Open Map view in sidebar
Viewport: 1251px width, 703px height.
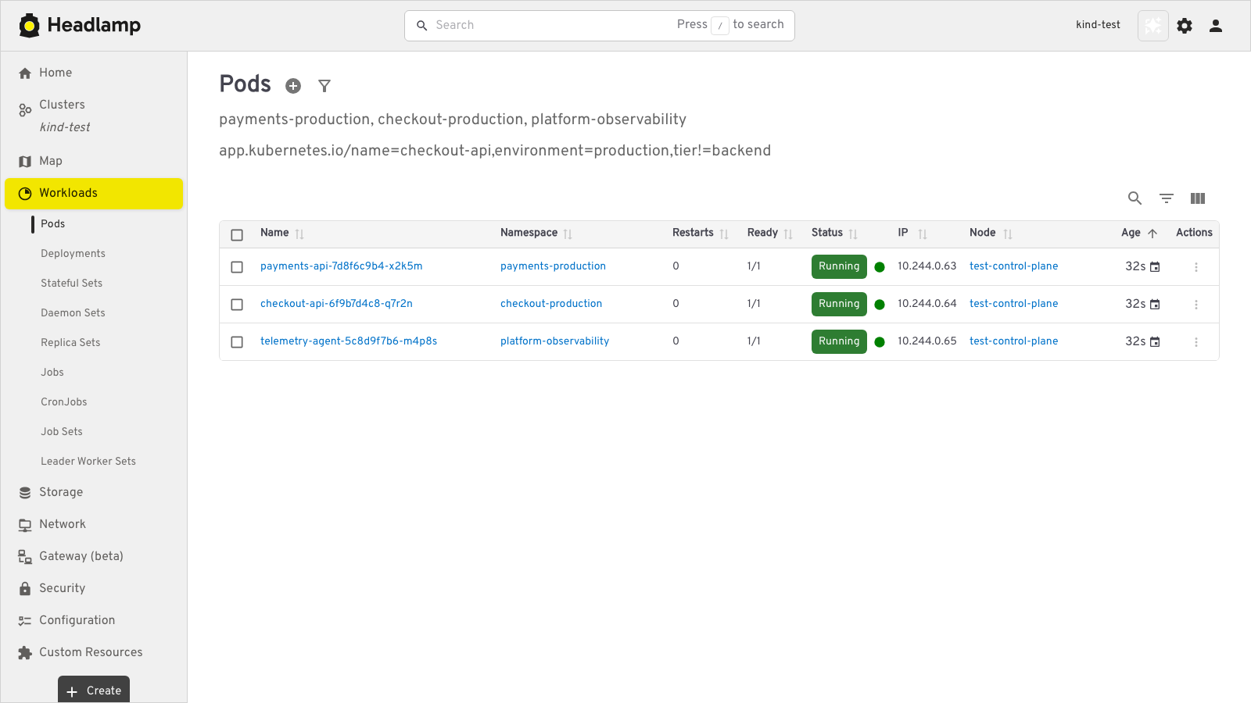click(94, 161)
